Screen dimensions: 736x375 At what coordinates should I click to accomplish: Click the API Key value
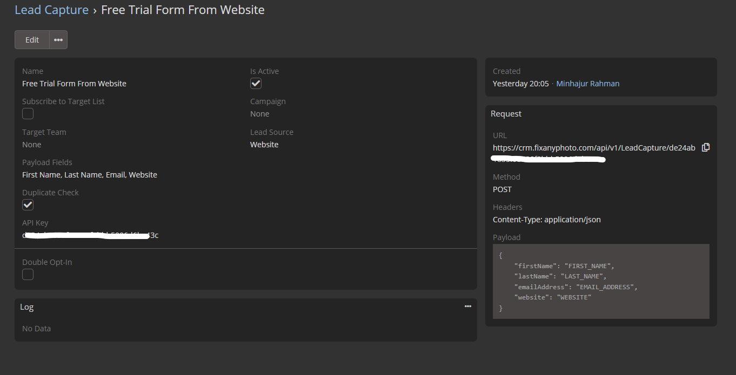[90, 235]
